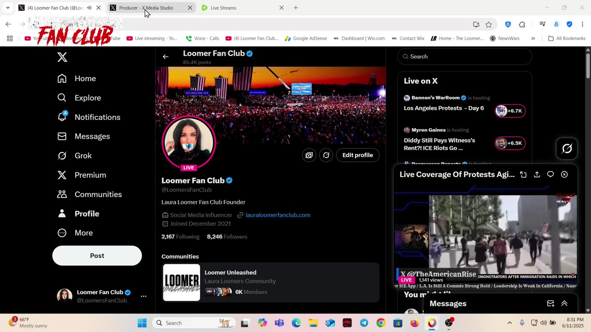View the 8,246 Followers list
Viewport: 591px width, 332px height.
[x=227, y=237]
